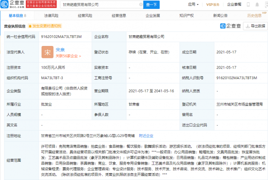
Task: Switch to 法律风险 tab
Action: coord(51,16)
